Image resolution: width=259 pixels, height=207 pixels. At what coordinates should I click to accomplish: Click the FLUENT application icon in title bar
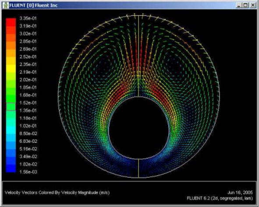pos(5,5)
